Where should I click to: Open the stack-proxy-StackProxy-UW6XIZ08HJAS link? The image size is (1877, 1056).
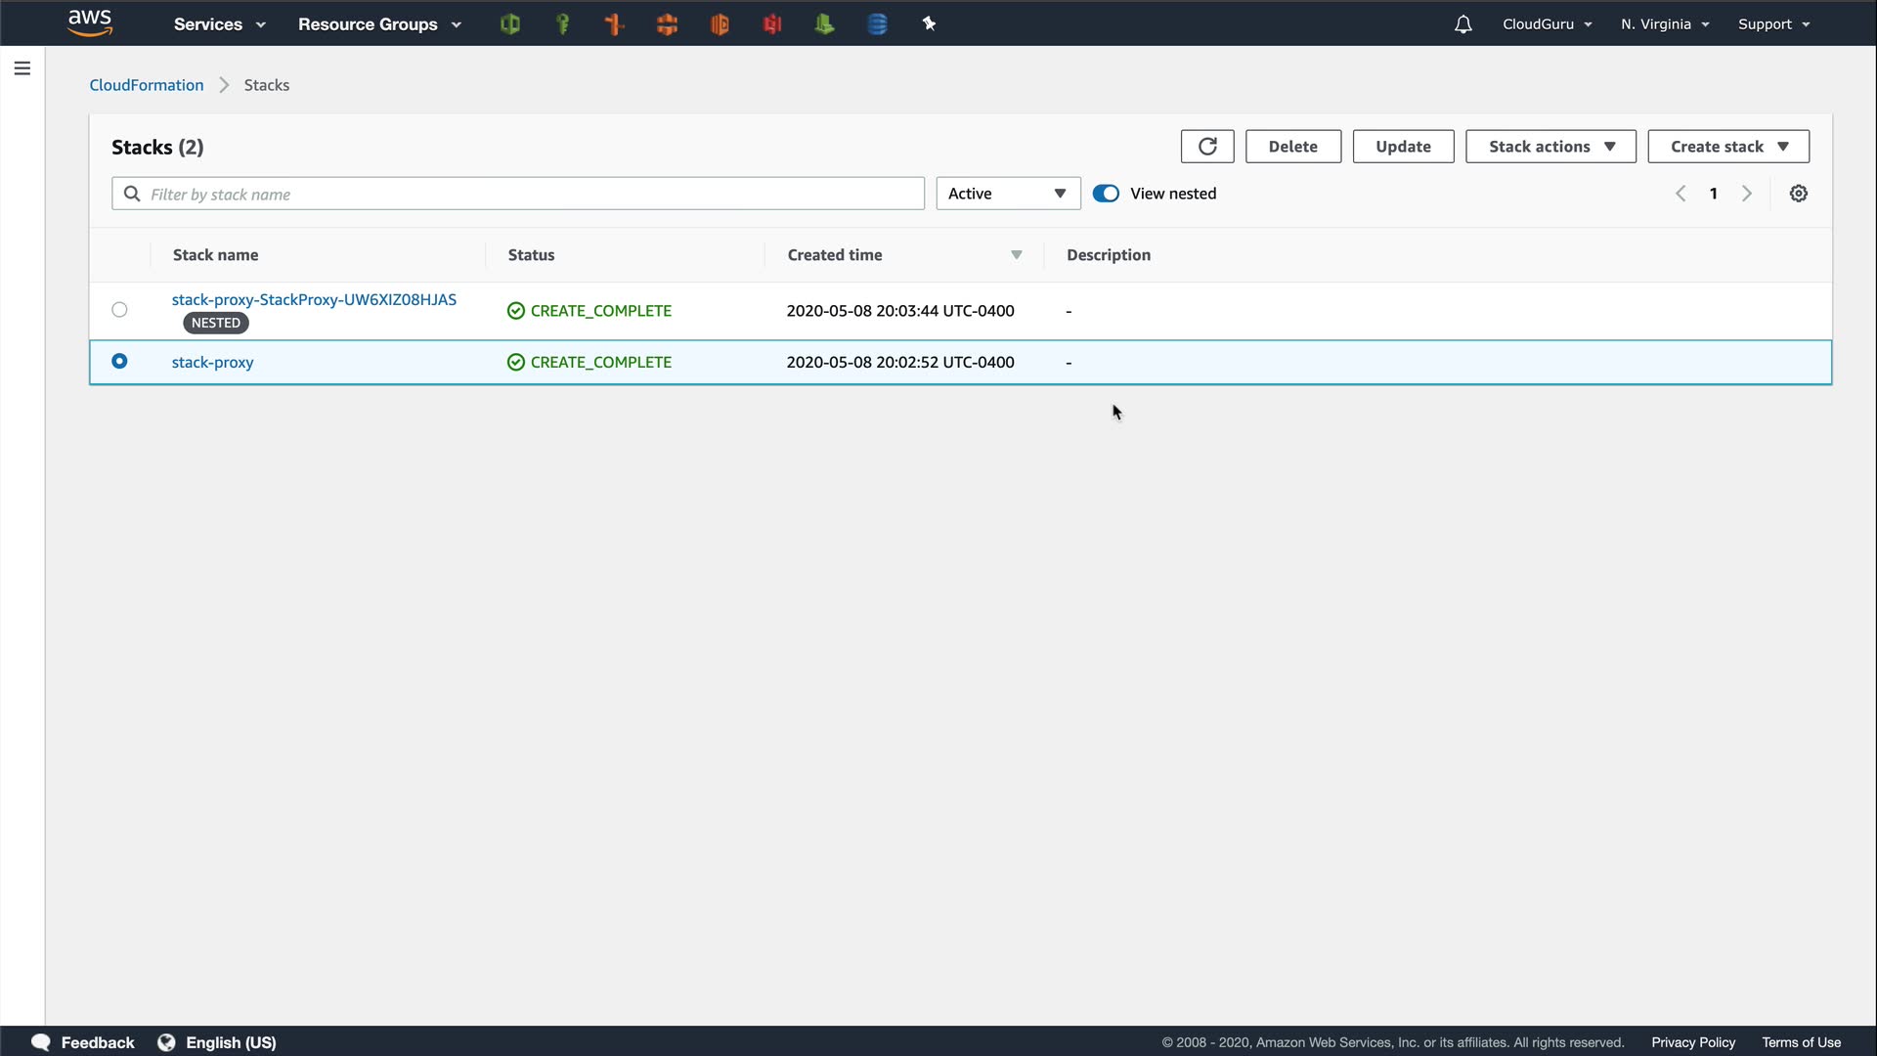click(314, 300)
